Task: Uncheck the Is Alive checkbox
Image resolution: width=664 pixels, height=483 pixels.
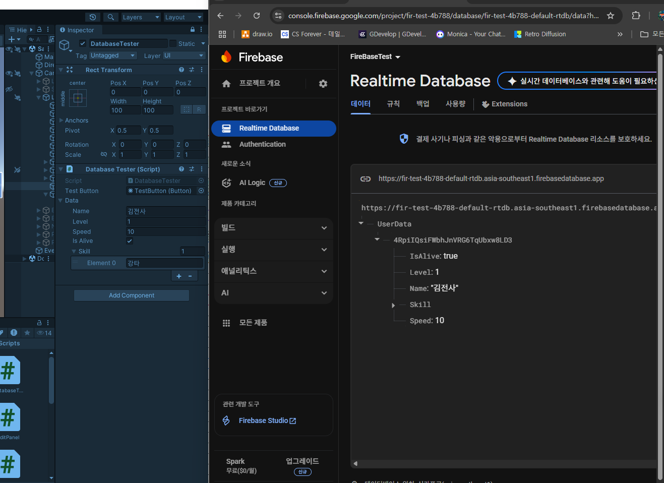Action: click(130, 241)
